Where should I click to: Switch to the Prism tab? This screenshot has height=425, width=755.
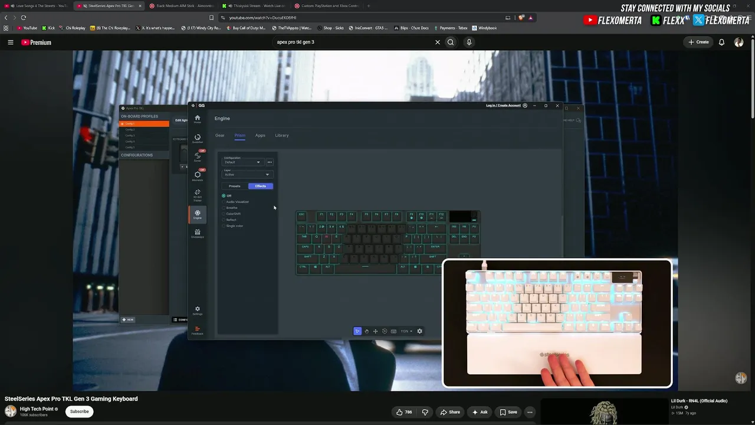[239, 136]
